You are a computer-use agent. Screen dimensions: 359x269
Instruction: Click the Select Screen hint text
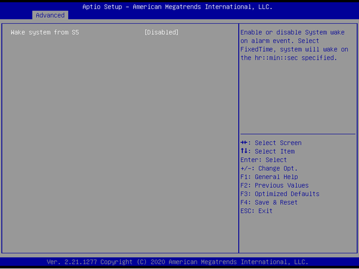tap(278, 143)
